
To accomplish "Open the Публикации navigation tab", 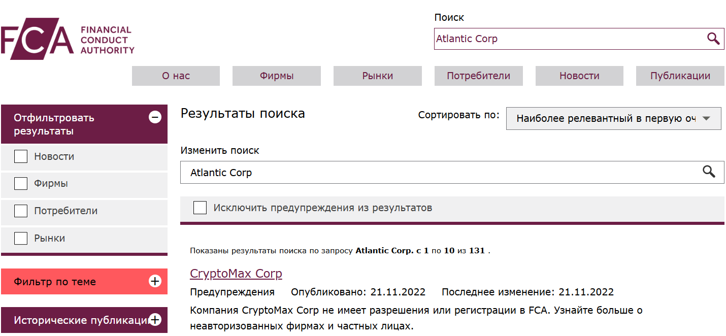I will coord(679,76).
